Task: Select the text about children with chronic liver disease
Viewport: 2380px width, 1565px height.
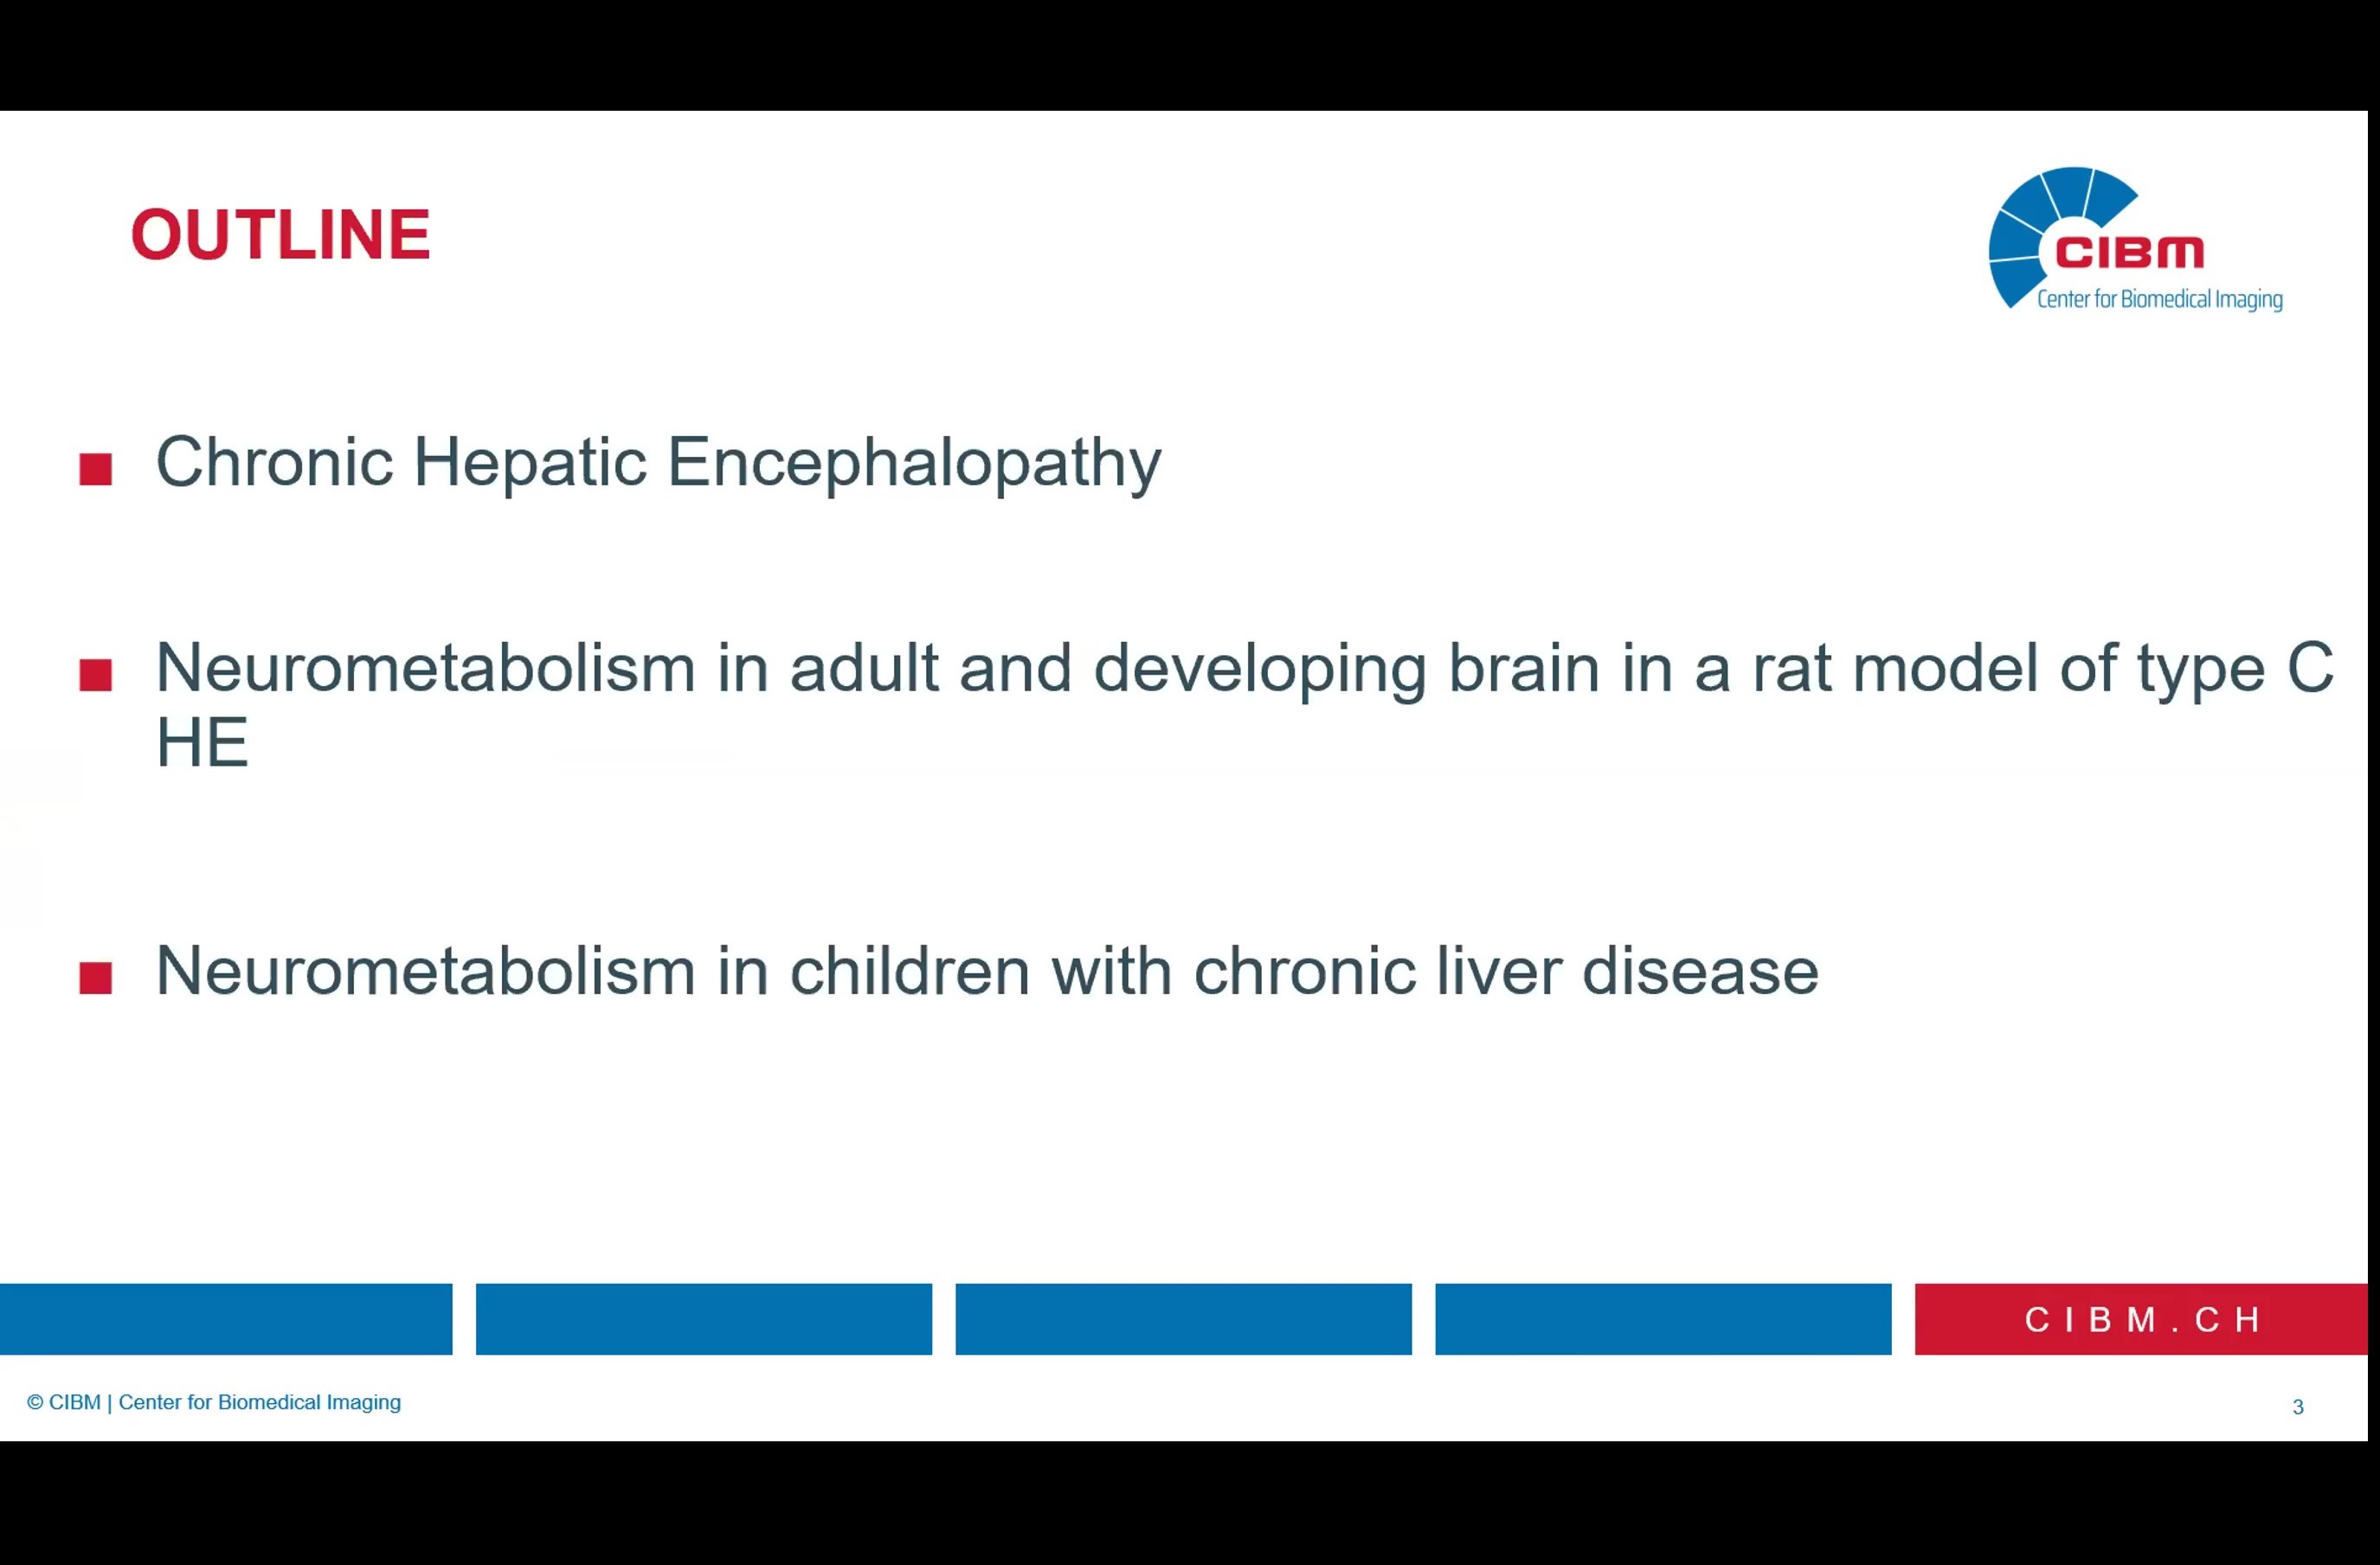Action: pyautogui.click(x=986, y=971)
